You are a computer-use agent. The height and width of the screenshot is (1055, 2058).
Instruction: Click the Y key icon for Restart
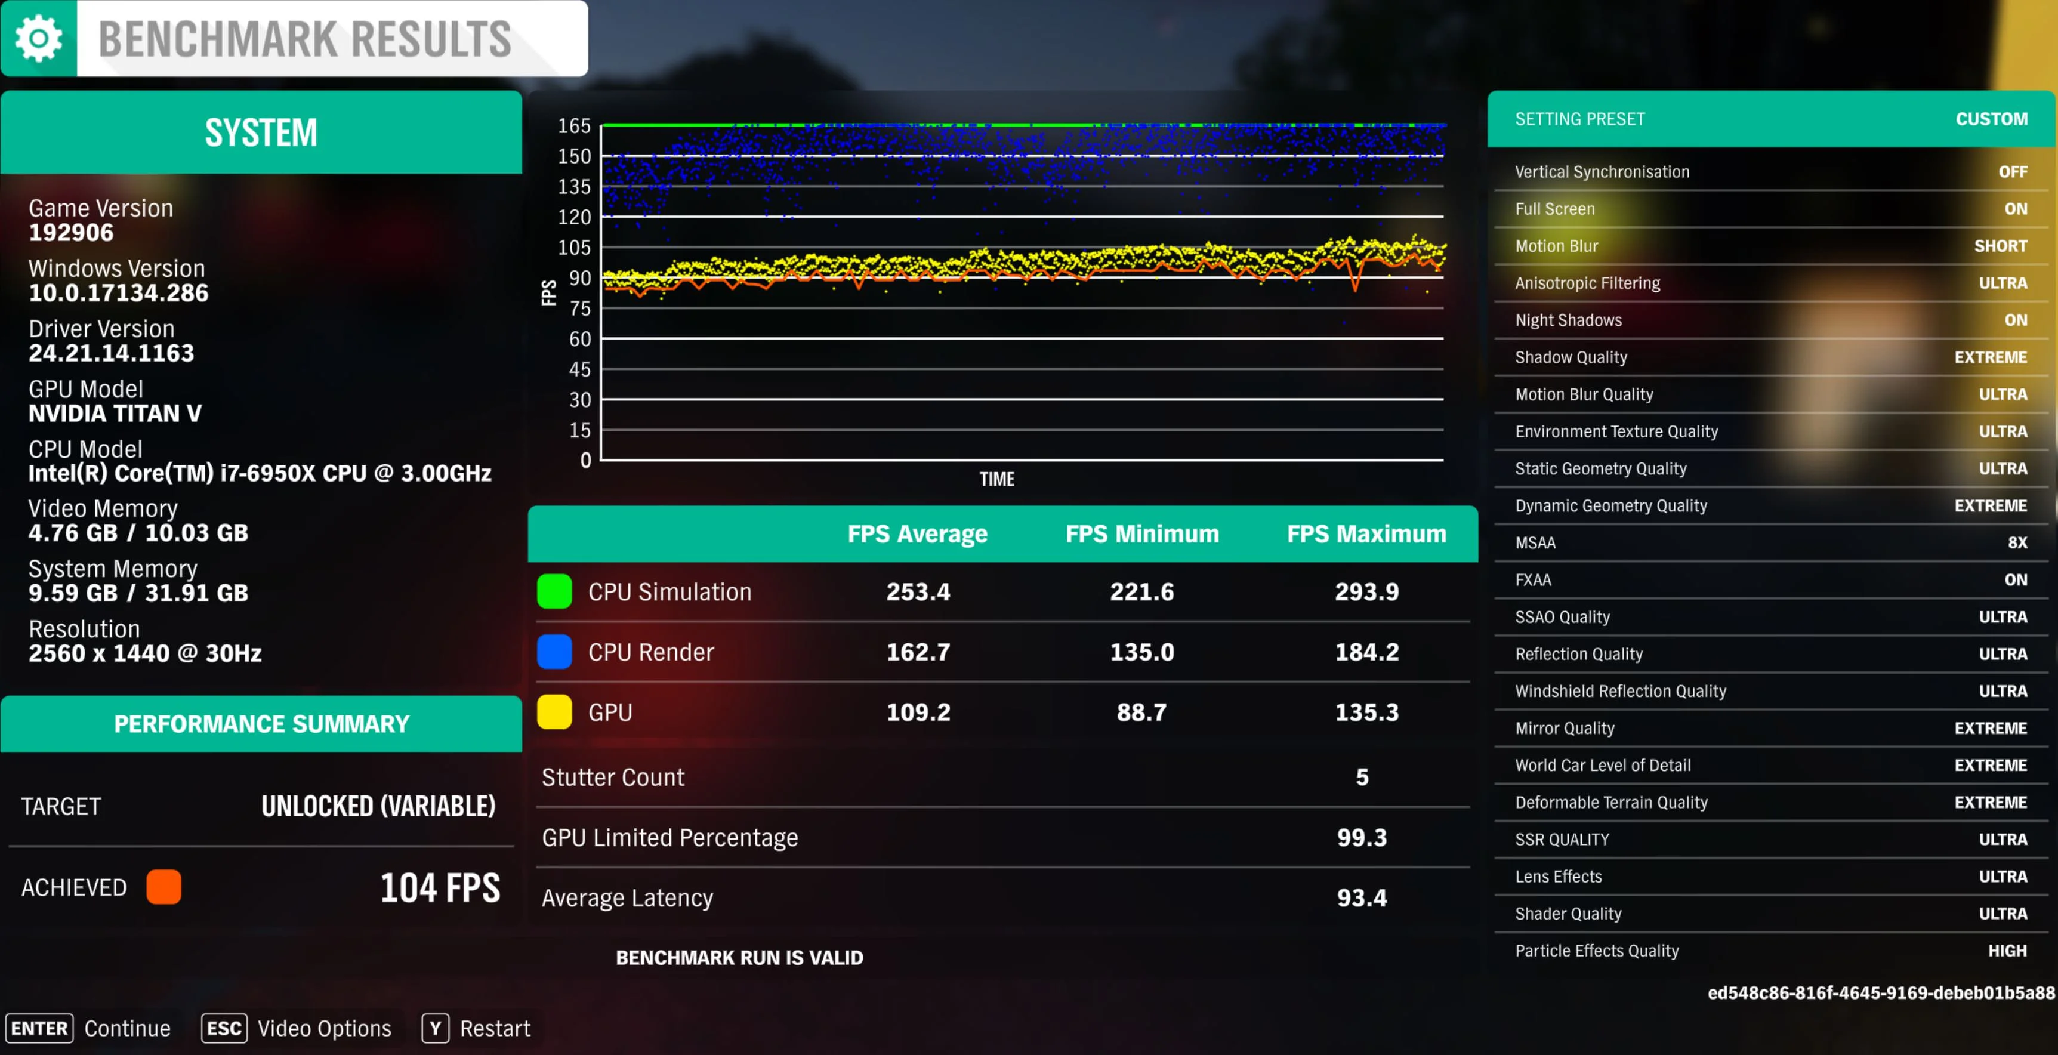click(x=436, y=1028)
